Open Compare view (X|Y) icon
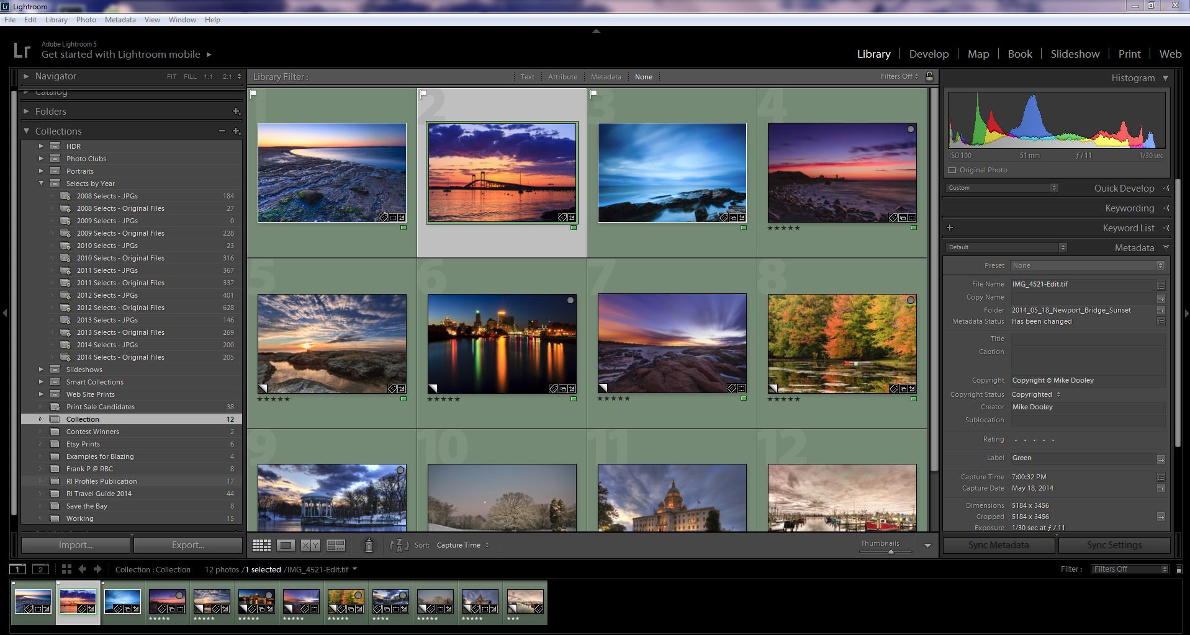 point(310,545)
